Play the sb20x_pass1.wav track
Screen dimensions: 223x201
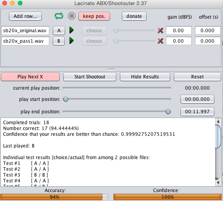(71, 41)
